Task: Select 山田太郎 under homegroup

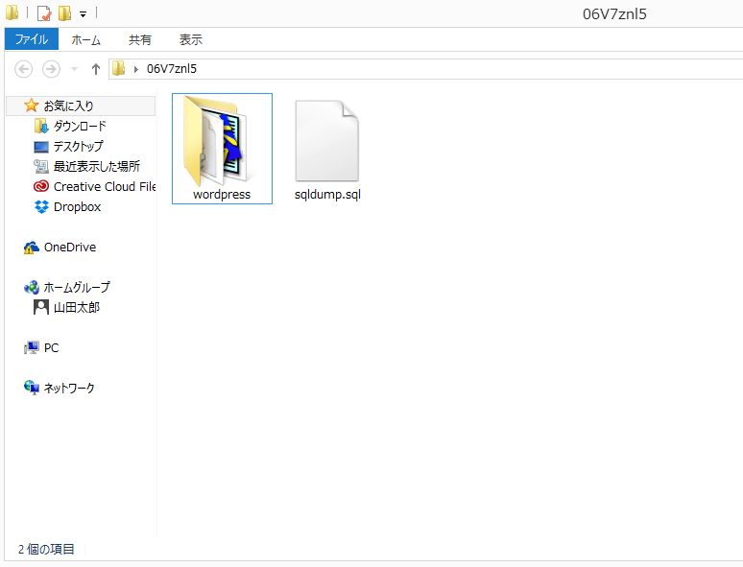Action: (x=77, y=307)
